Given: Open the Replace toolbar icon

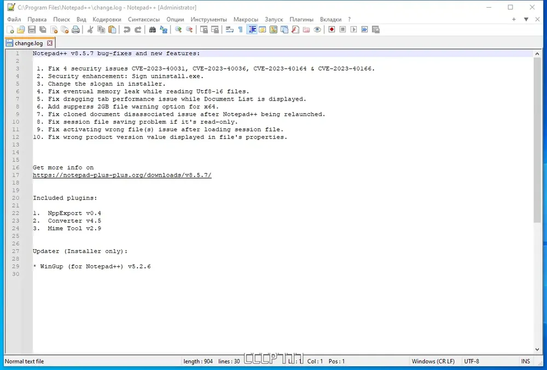Looking at the screenshot, I should [x=163, y=30].
